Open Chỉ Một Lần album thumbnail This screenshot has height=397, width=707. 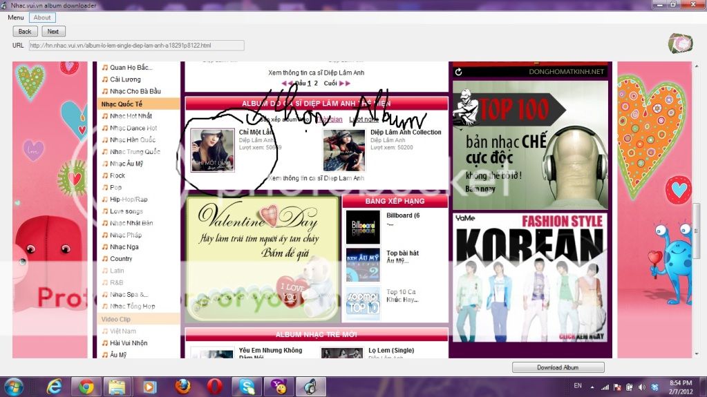212,150
